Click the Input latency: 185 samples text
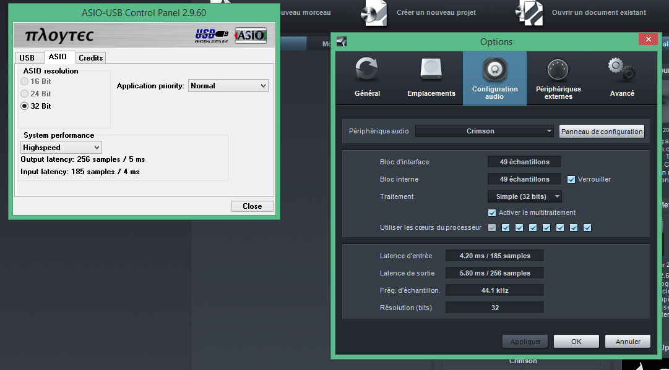 click(80, 172)
